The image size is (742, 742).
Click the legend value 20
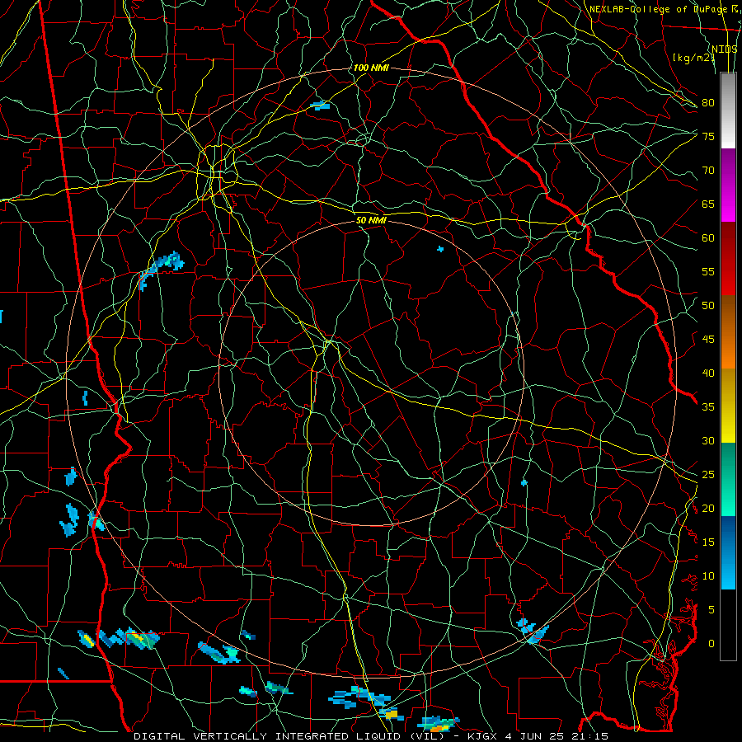(x=708, y=508)
